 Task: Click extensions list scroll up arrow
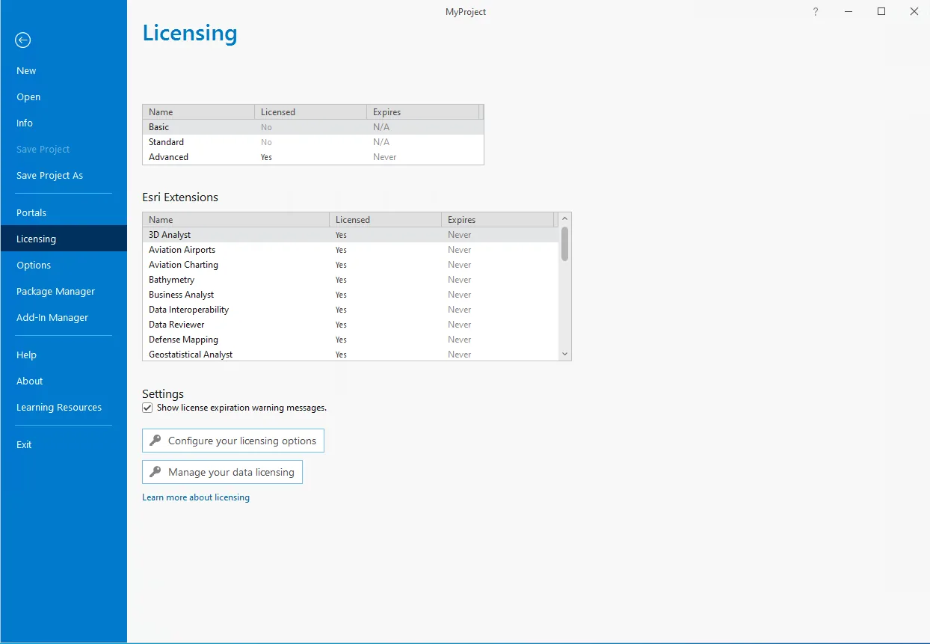pos(565,219)
